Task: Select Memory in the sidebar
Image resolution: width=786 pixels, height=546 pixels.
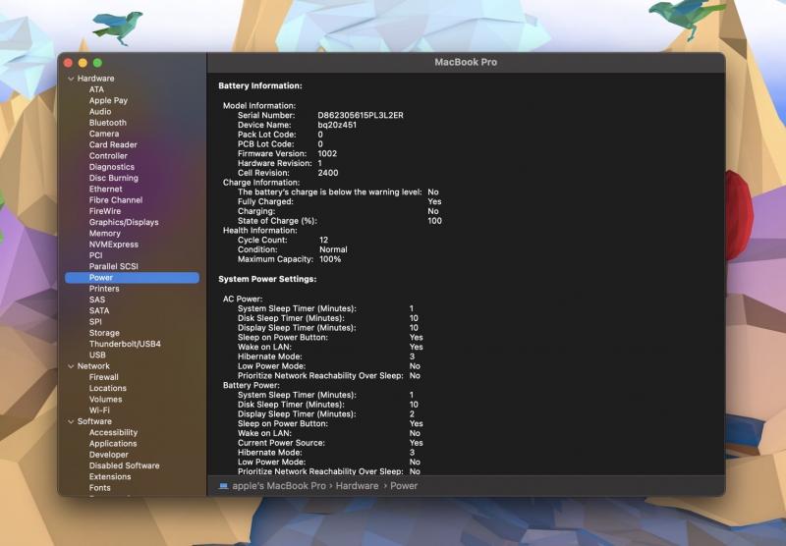Action: (105, 233)
